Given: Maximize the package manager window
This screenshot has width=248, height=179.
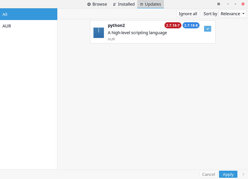Looking at the screenshot, I should [235, 4].
